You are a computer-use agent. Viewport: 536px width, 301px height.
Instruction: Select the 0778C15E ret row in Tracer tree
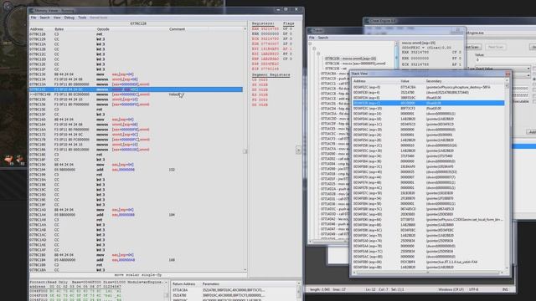(x=336, y=69)
